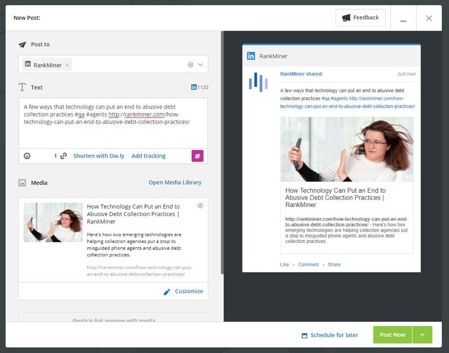Open the rankminer.com URL in the preview text
449x353 pixels.
tap(348, 103)
